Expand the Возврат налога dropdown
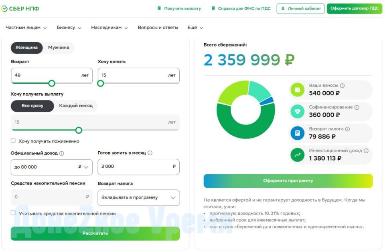Screen dimensions: 385x251 pyautogui.click(x=138, y=198)
